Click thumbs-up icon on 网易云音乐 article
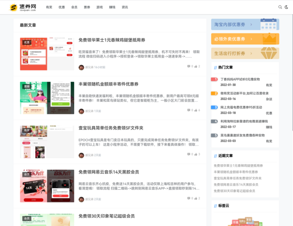293x226 pixels. [196, 198]
